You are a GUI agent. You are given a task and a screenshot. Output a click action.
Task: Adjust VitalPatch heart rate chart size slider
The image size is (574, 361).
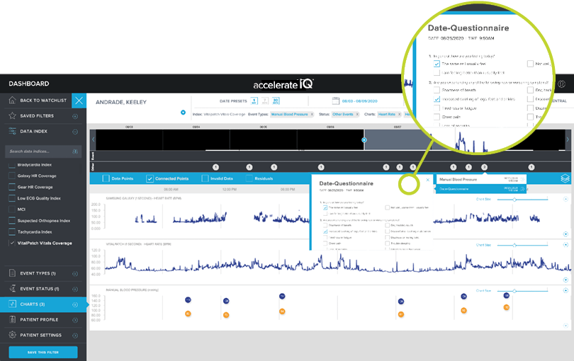pos(514,245)
